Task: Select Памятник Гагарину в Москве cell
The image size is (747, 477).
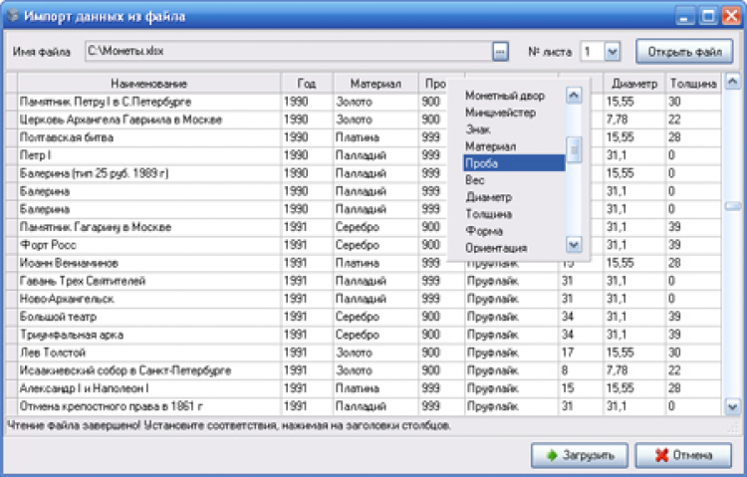Action: coord(149,227)
